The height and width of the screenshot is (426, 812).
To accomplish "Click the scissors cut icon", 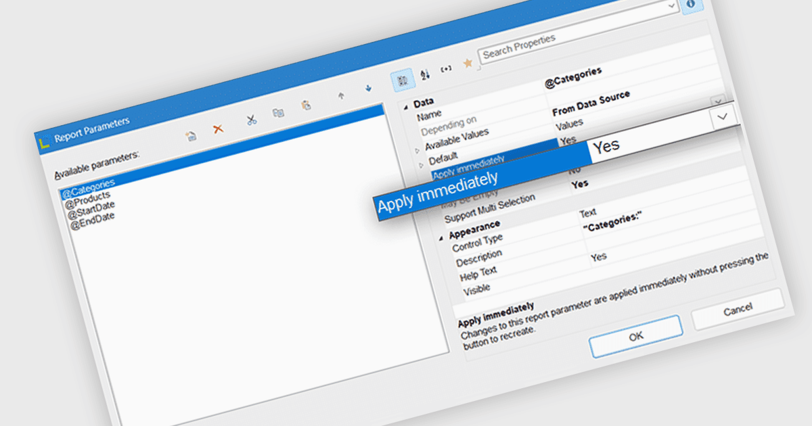I will pos(251,120).
